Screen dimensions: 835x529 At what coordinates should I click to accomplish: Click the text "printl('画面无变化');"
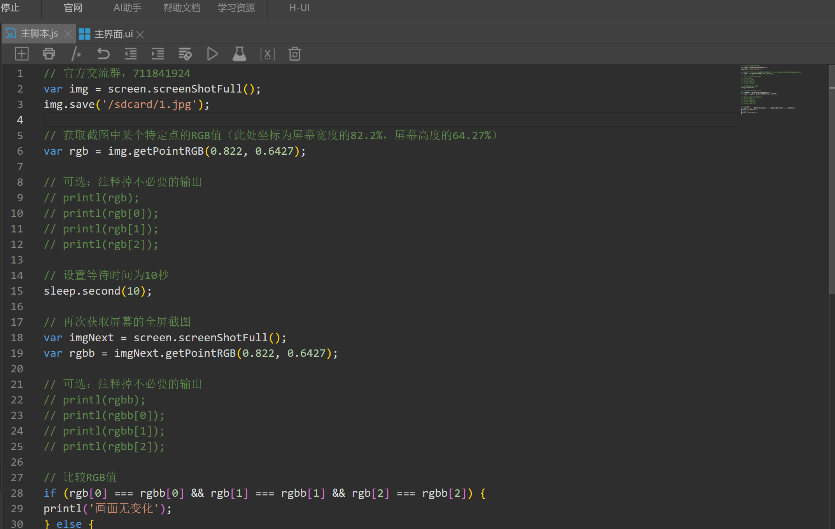108,509
